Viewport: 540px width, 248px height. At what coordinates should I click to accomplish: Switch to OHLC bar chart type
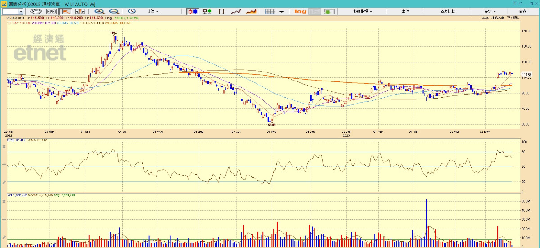(x=221, y=11)
